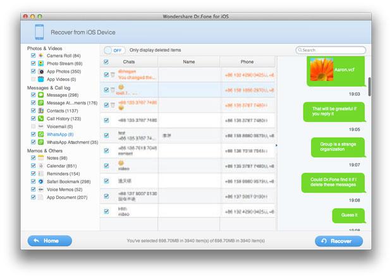Uncheck the Calendar (851) checkbox
The image size is (392, 278).
[x=33, y=166]
